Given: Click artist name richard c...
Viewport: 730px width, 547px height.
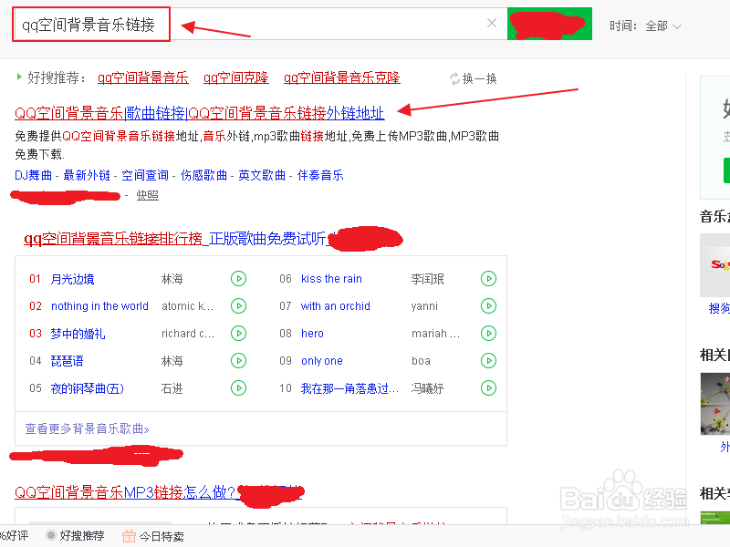Looking at the screenshot, I should point(188,334).
